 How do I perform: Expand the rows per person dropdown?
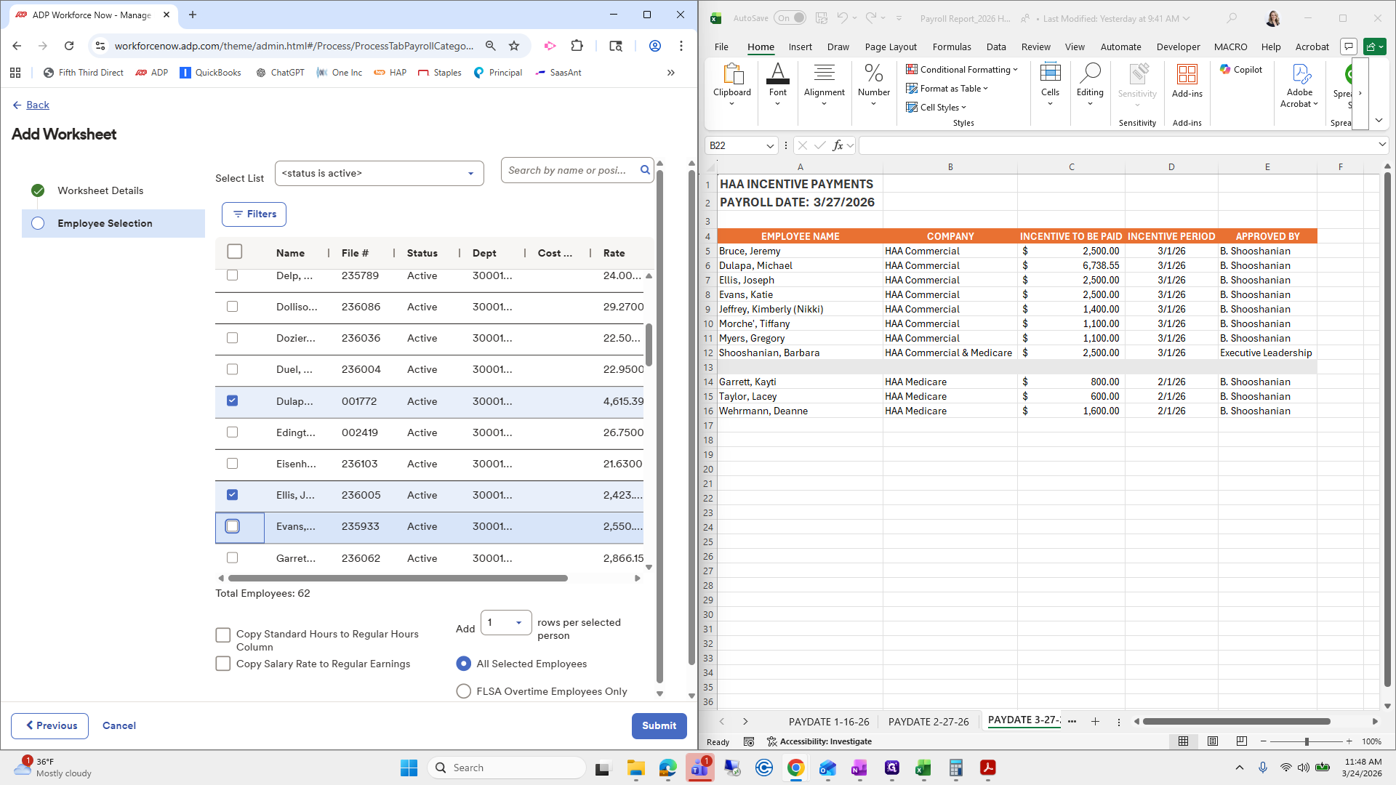pos(506,623)
